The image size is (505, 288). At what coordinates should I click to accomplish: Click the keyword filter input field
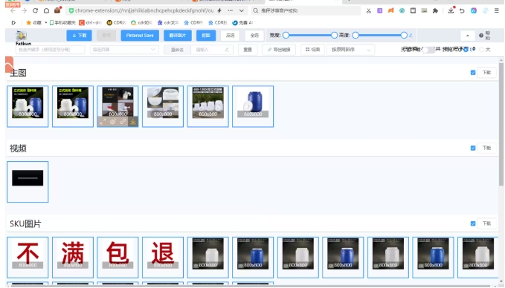pos(51,50)
